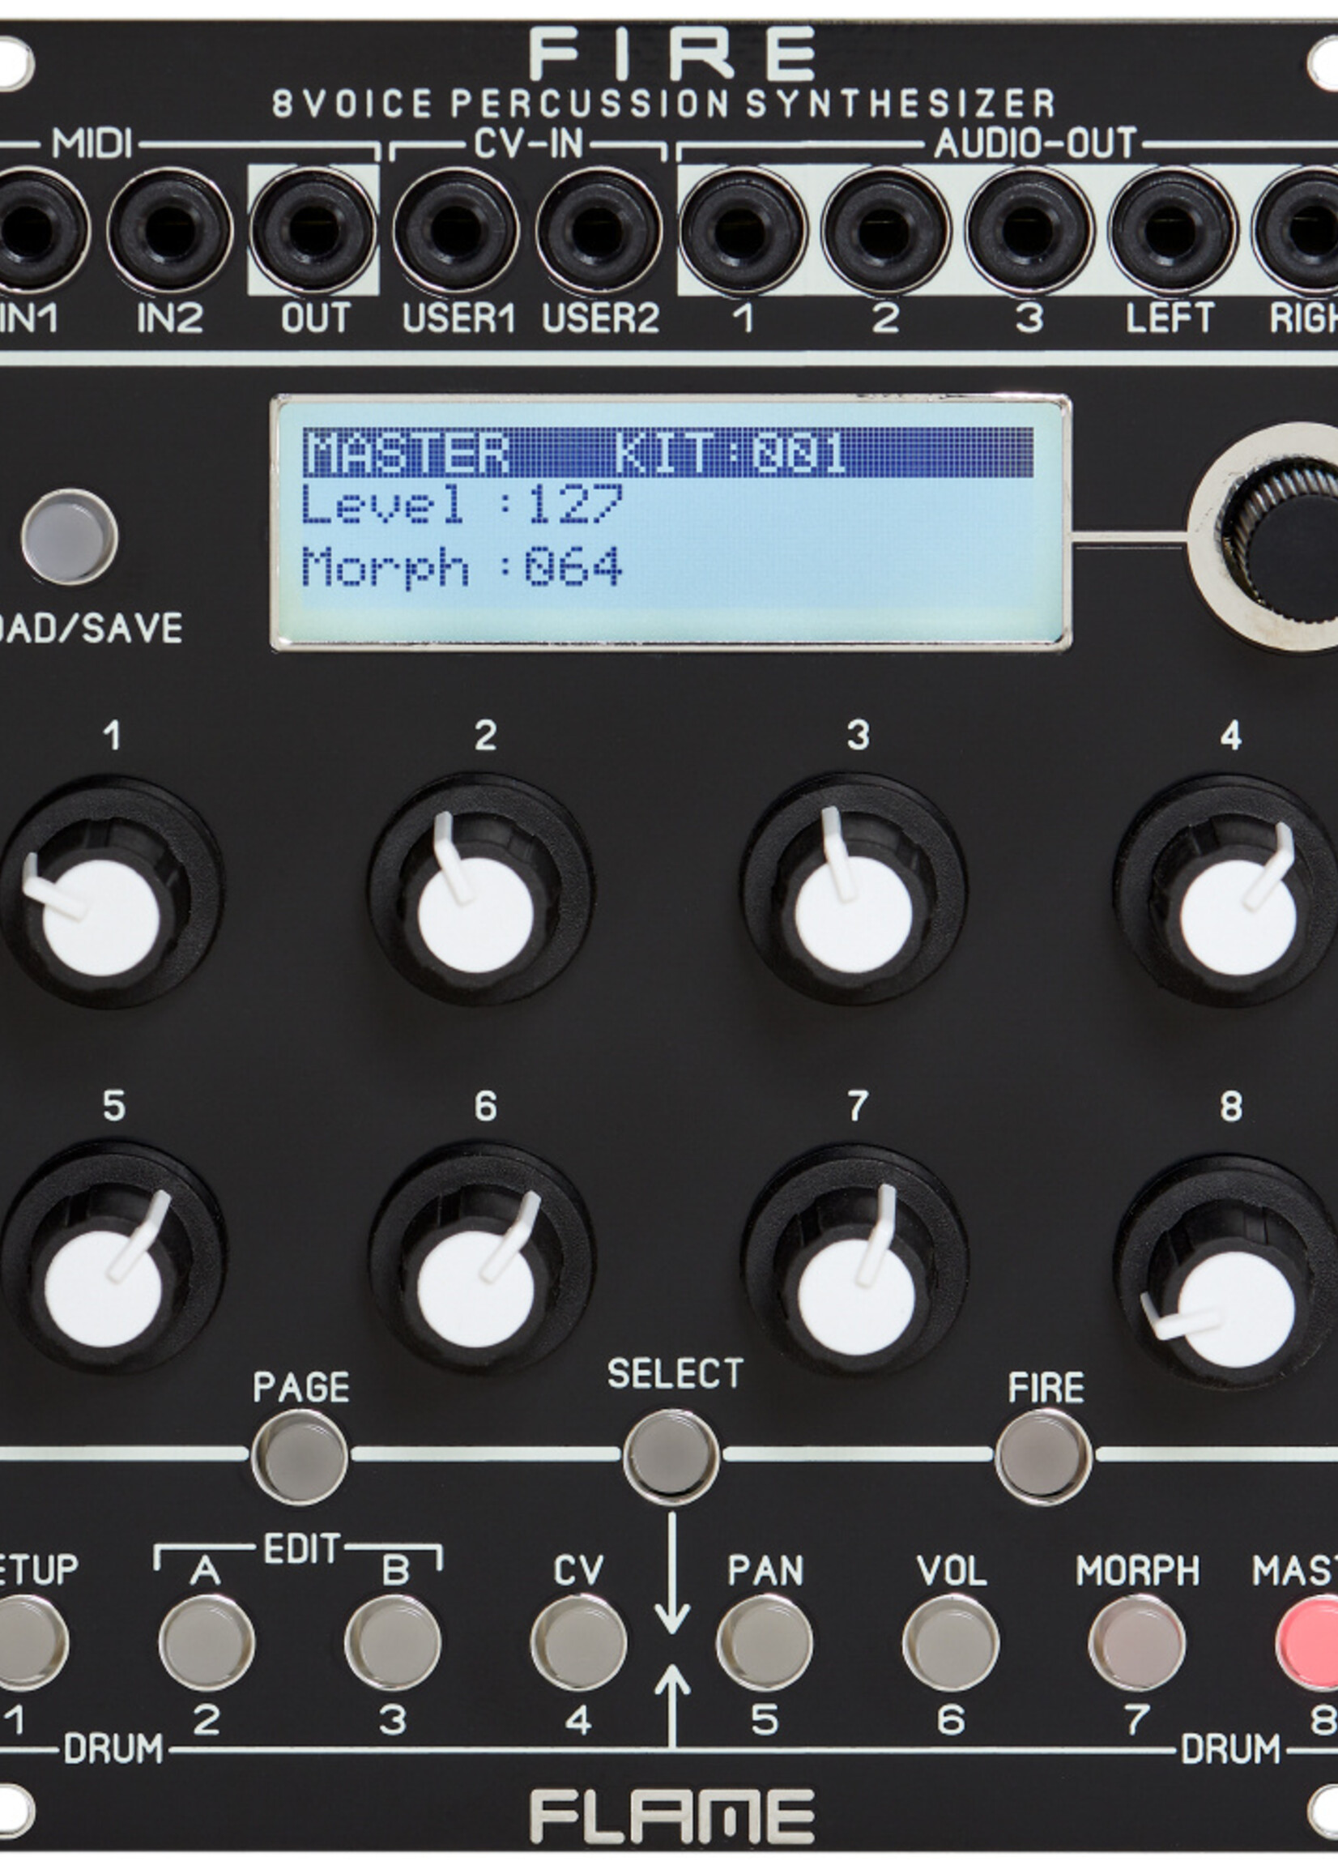Click the MASTER KIT:001 display line
Screen dimensions: 1338x1874
pos(668,451)
